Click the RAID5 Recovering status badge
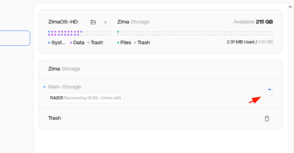The image size is (294, 153). tap(86, 98)
